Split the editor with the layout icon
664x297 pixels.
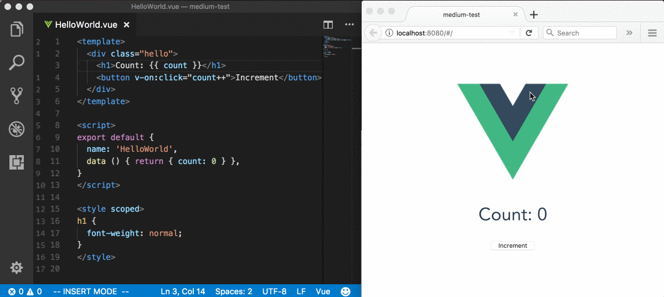pos(328,24)
